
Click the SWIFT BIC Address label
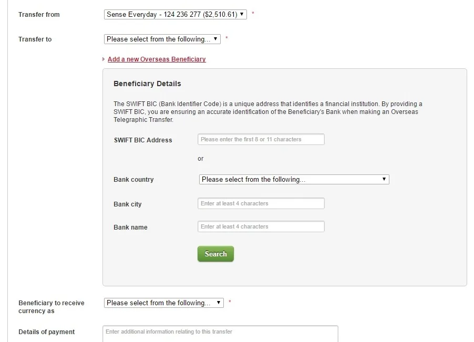[x=143, y=140]
